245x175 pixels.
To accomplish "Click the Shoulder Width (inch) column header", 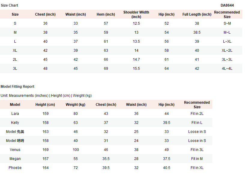I will pyautogui.click(x=136, y=14).
